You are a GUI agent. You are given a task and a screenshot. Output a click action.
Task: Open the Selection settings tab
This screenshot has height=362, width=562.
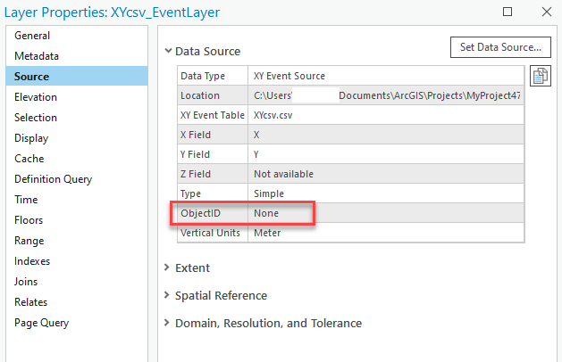36,118
